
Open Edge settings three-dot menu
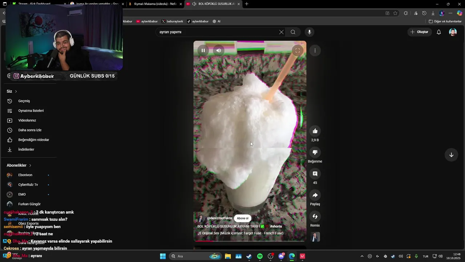pyautogui.click(x=450, y=13)
